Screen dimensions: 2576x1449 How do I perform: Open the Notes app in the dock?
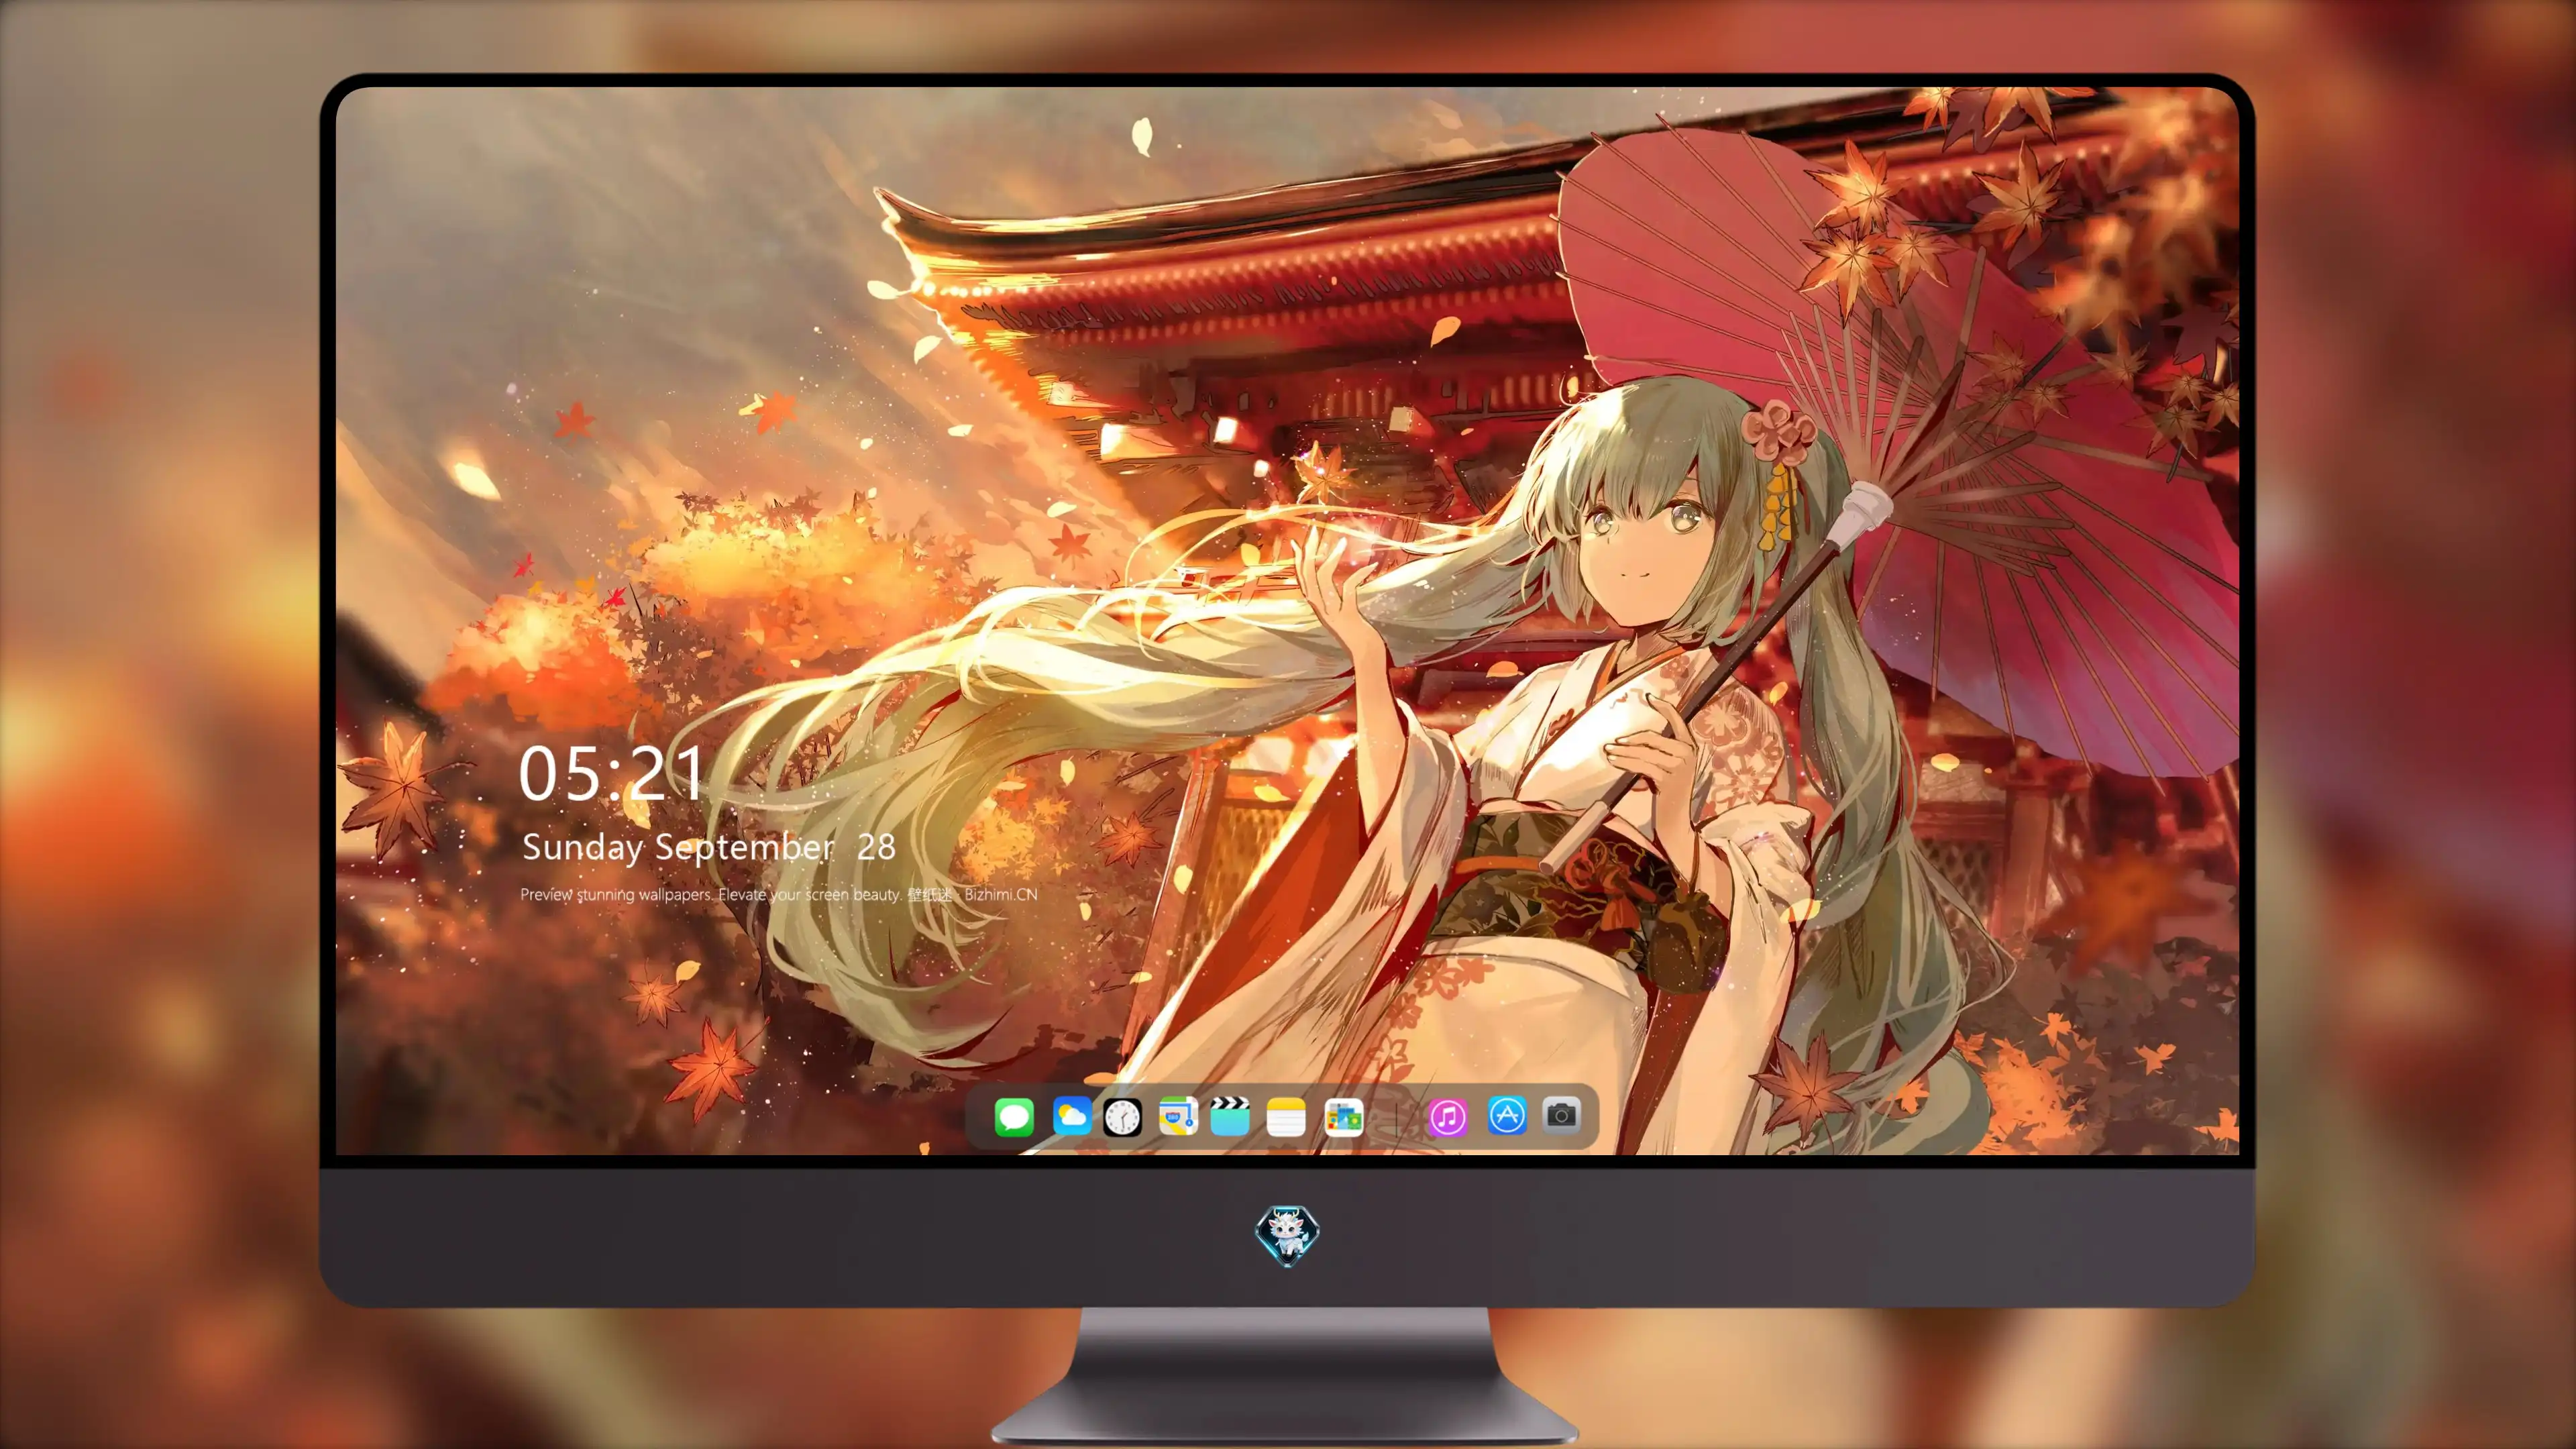1286,1116
